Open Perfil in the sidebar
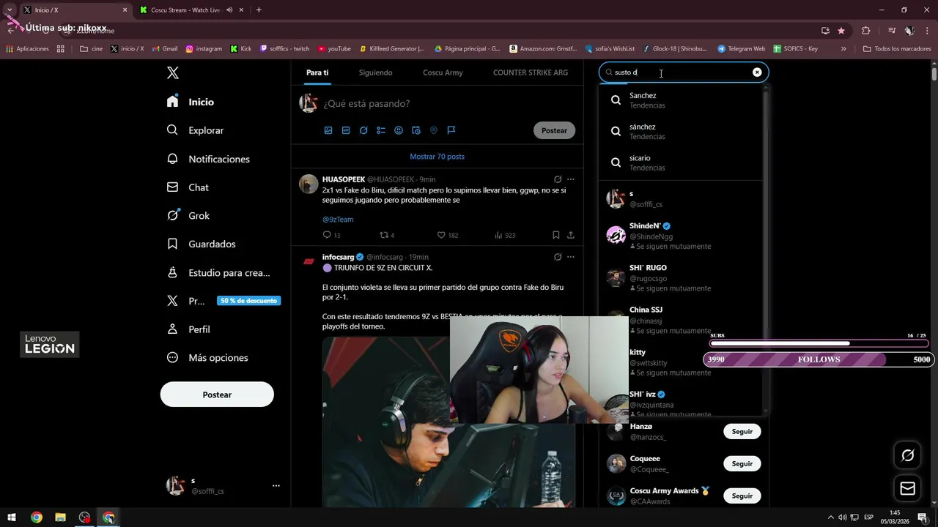 tap(188, 329)
